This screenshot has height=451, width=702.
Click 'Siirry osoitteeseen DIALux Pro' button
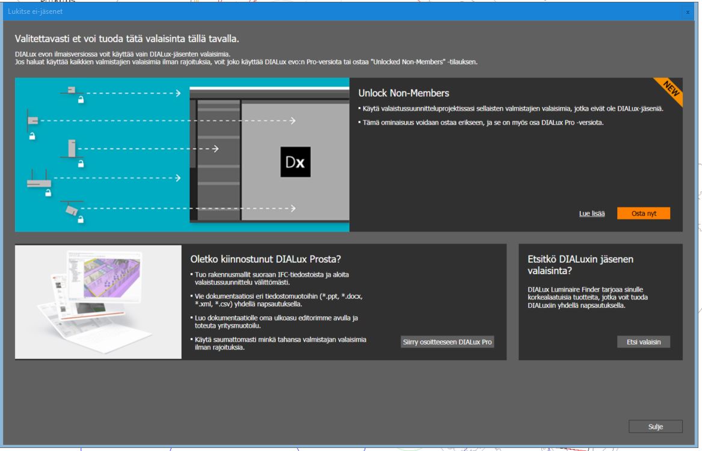click(447, 342)
